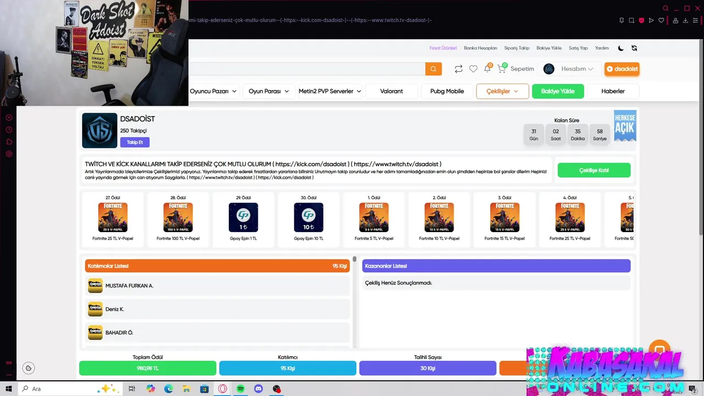Screen dimensions: 704x396
Task: Open the sidebar history clock icon
Action: point(9,130)
